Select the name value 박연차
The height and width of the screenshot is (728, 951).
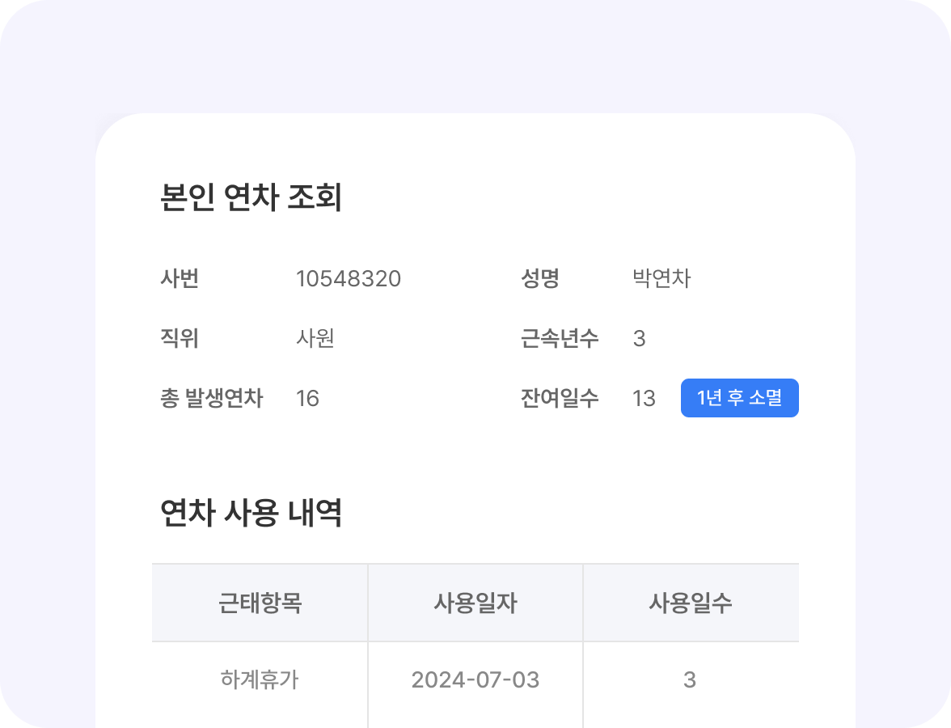pos(660,278)
